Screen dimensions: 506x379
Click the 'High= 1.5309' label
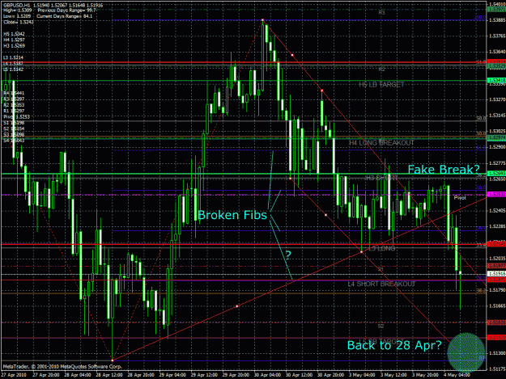(18, 11)
